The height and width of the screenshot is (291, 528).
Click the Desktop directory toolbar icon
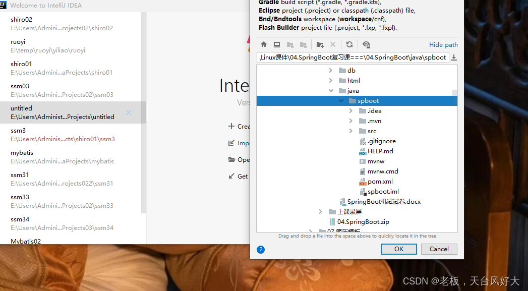click(277, 44)
